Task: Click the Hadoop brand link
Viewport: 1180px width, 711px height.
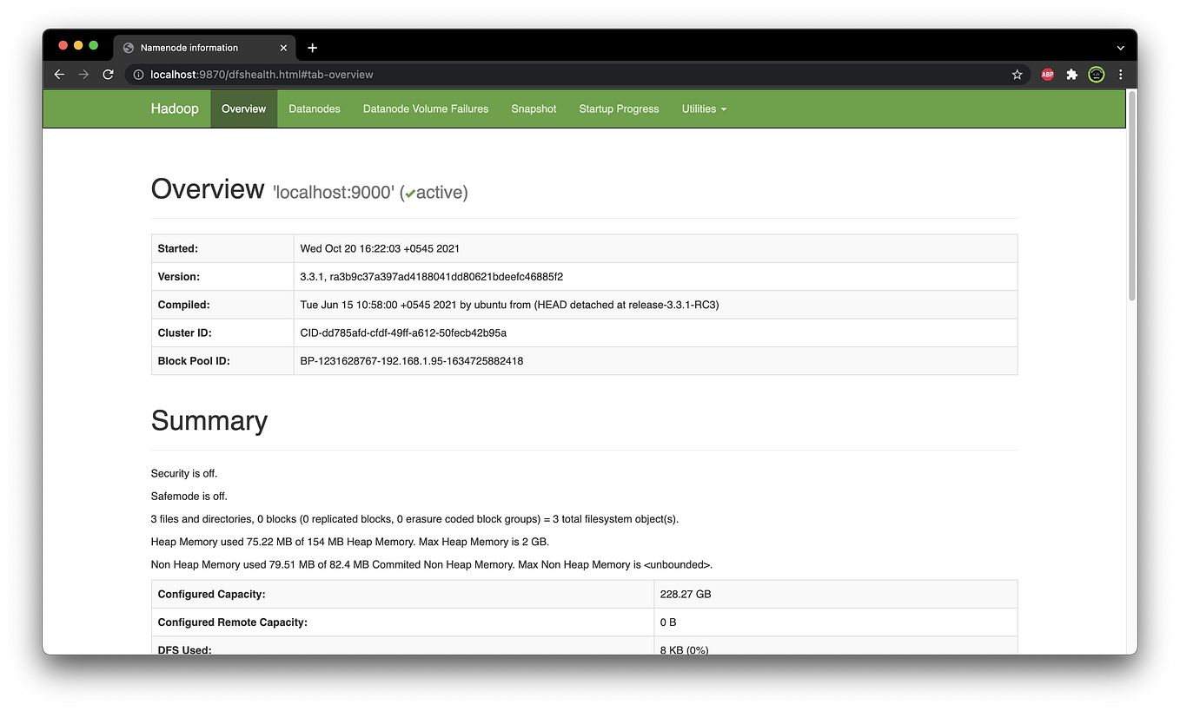Action: 175,109
